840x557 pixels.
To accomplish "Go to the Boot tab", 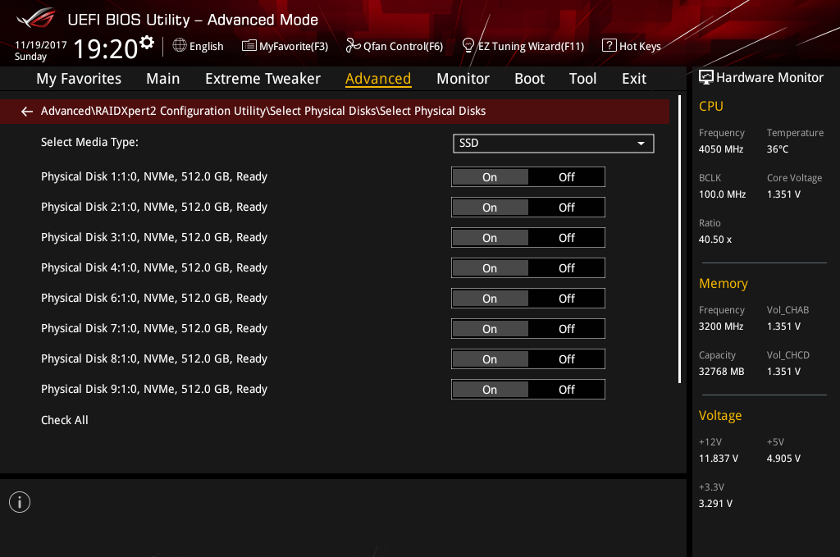I will click(x=529, y=79).
